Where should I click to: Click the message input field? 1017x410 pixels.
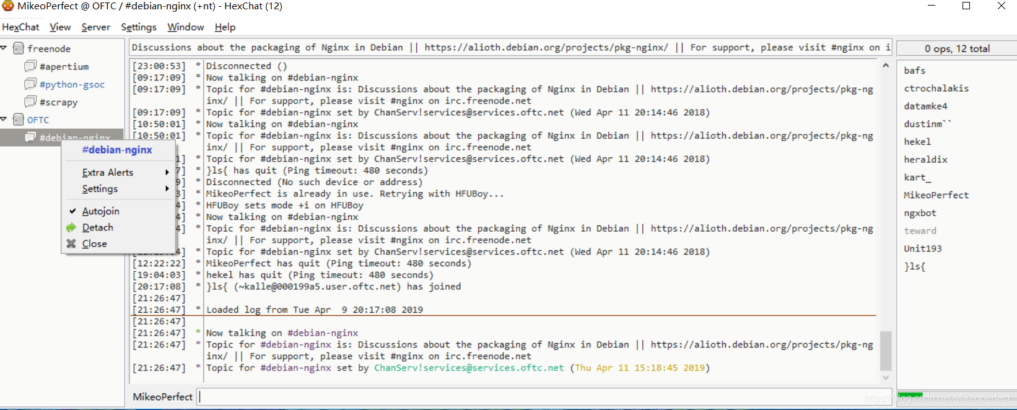(x=546, y=397)
